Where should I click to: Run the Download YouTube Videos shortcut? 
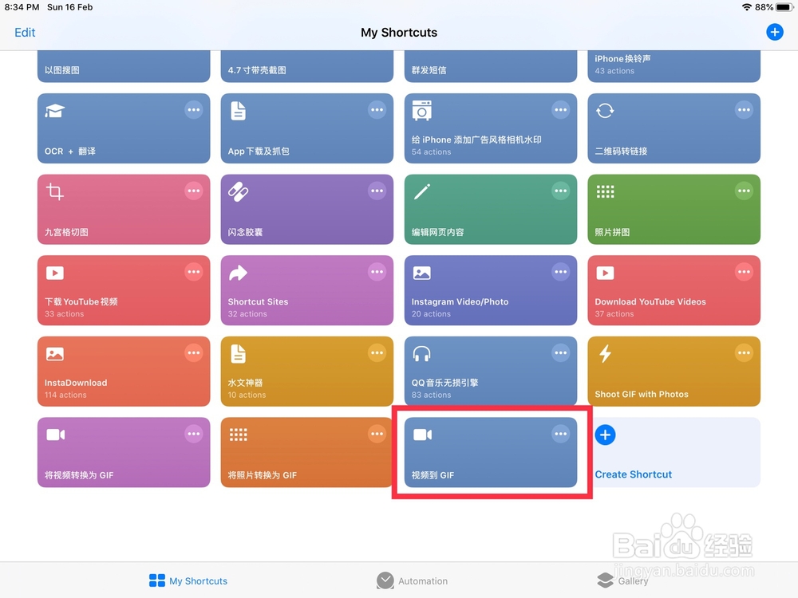(674, 290)
